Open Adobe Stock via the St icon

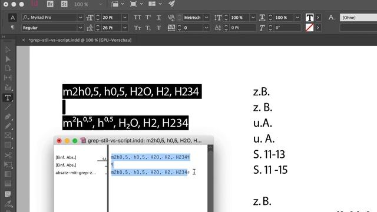coord(64,4)
